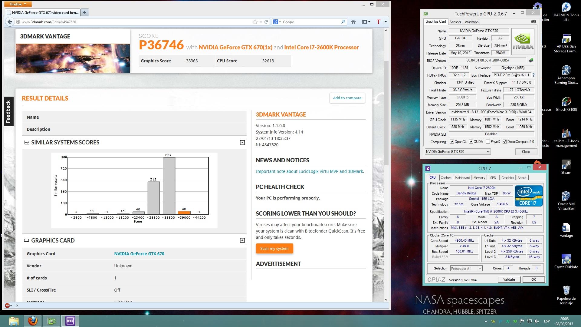Click the search magnifier icon in Google box
581x327 pixels.
click(343, 22)
